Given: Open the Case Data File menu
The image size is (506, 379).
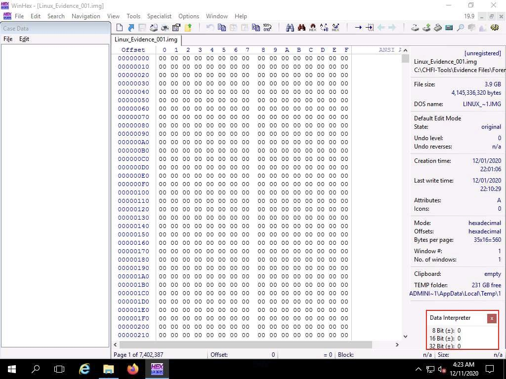Looking at the screenshot, I should tap(8, 39).
